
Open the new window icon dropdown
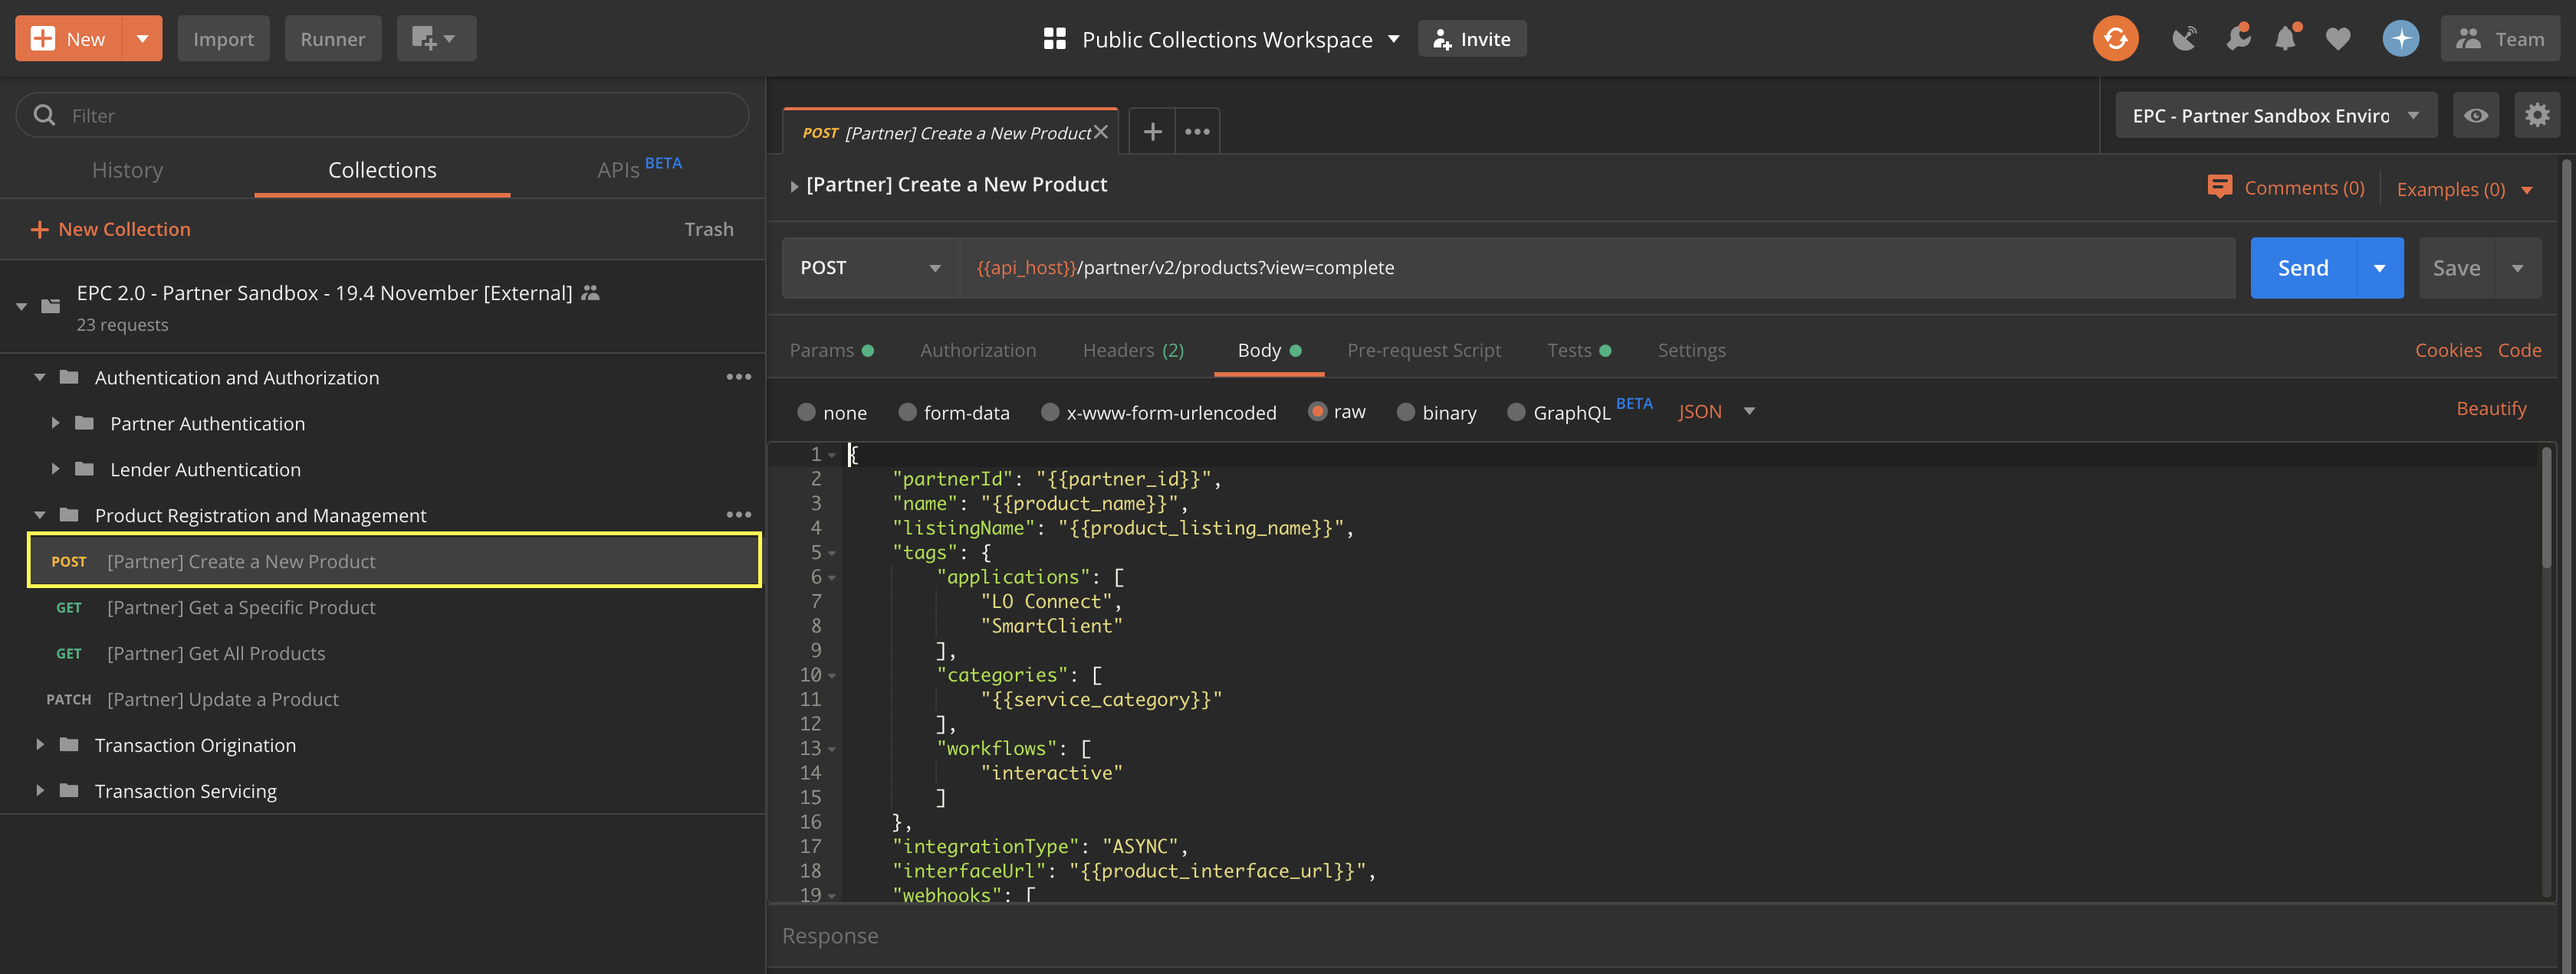pos(435,39)
